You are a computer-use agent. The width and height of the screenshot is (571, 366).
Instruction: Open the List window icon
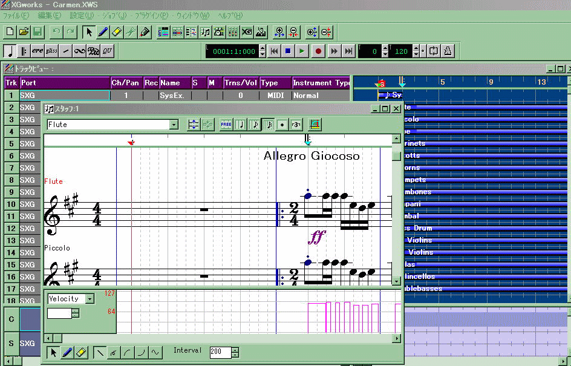191,32
